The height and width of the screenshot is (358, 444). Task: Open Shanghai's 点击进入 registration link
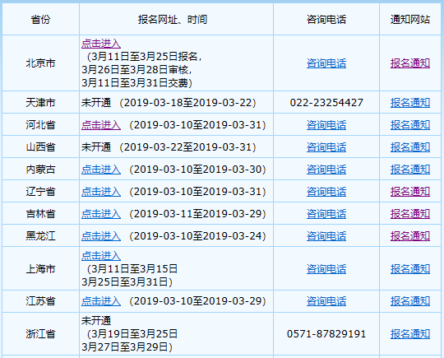pyautogui.click(x=101, y=256)
